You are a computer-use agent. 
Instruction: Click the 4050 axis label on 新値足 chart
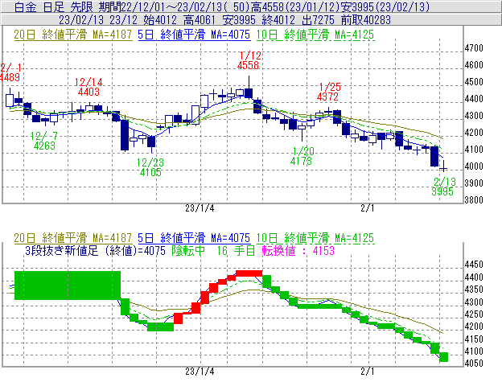pos(474,364)
